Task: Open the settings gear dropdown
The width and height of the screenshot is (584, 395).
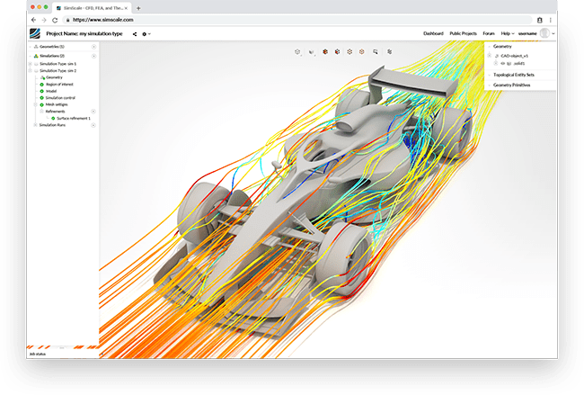Action: pyautogui.click(x=145, y=33)
